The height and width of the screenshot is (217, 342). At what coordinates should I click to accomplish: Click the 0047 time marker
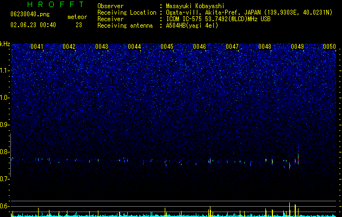pyautogui.click(x=232, y=47)
